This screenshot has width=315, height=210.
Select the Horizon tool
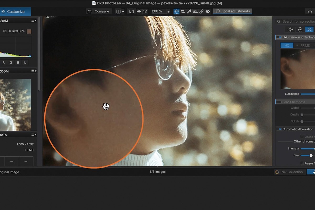[x=195, y=12]
